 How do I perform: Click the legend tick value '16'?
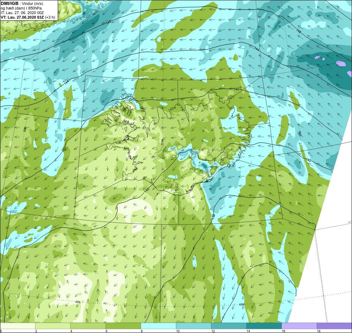[283, 331]
